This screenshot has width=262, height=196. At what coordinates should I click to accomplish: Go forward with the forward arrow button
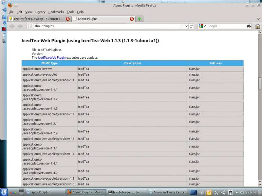(20, 26)
